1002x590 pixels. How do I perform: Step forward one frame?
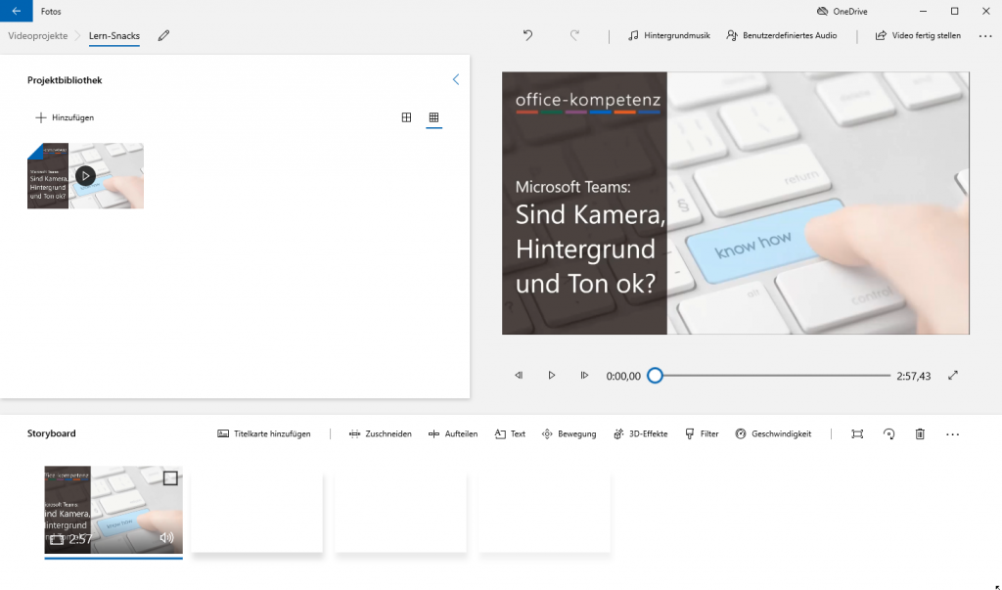(x=584, y=375)
